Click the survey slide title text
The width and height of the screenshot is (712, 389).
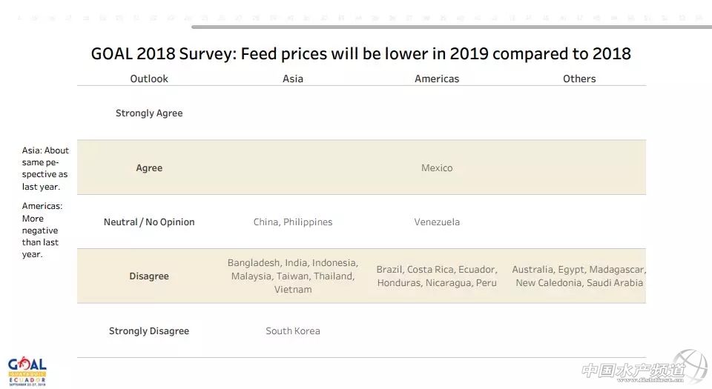pos(361,53)
